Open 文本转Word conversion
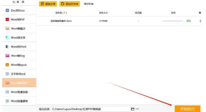Screen dimensions: 206x112 point(19,74)
